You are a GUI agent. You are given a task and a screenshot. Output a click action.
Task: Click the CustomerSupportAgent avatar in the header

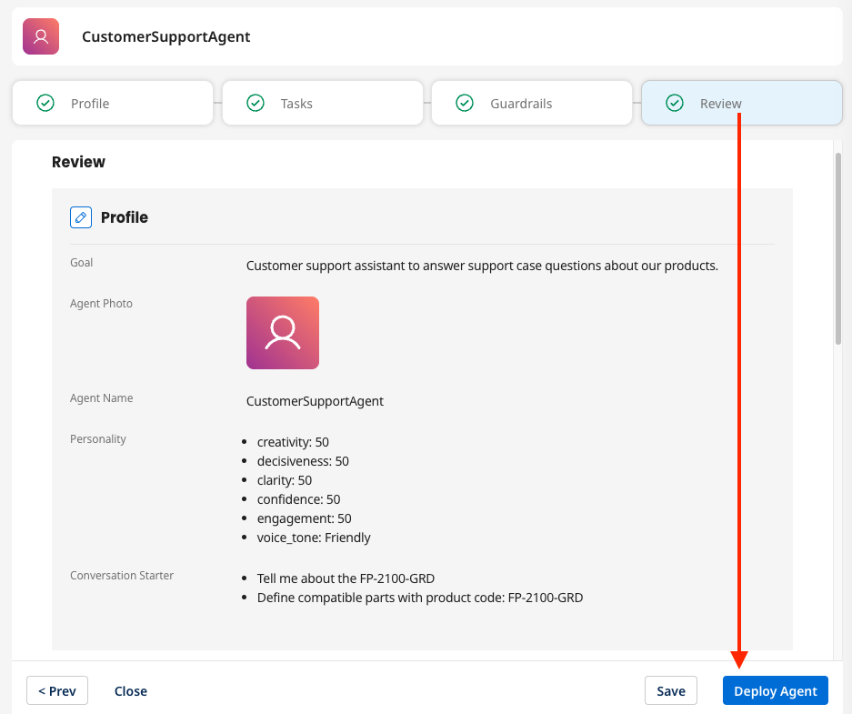40,36
